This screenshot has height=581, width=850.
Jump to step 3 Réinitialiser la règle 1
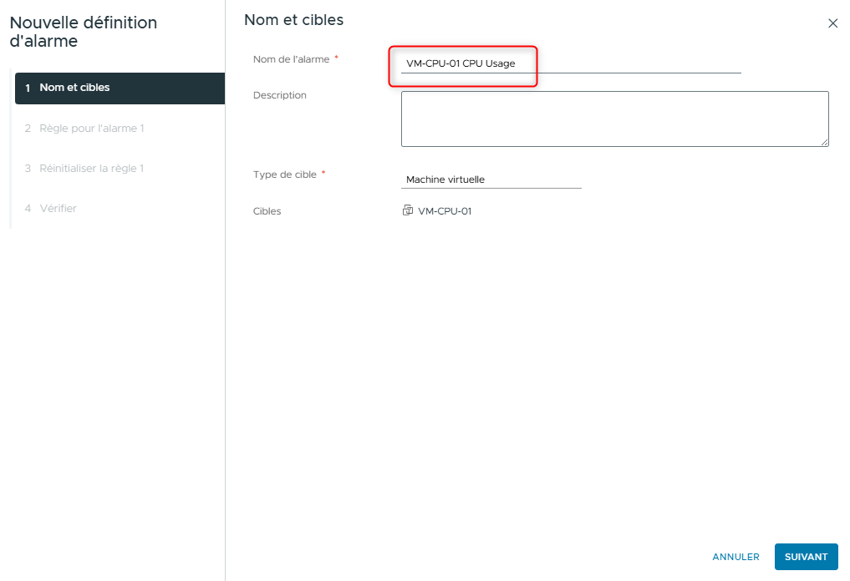[91, 169]
